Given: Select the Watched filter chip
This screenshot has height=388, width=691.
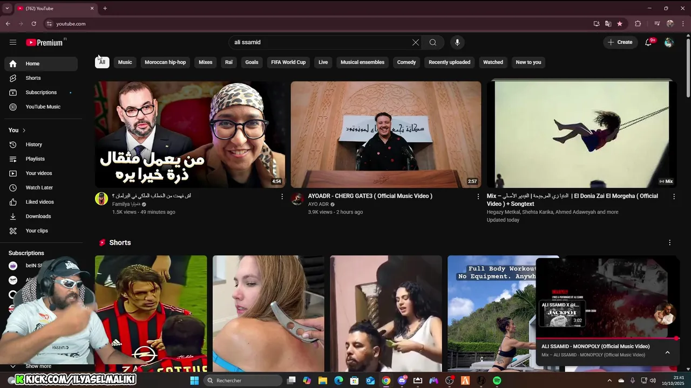Looking at the screenshot, I should pos(493,62).
